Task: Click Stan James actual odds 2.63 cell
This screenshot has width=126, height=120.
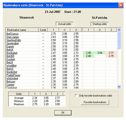Action: click(53, 37)
